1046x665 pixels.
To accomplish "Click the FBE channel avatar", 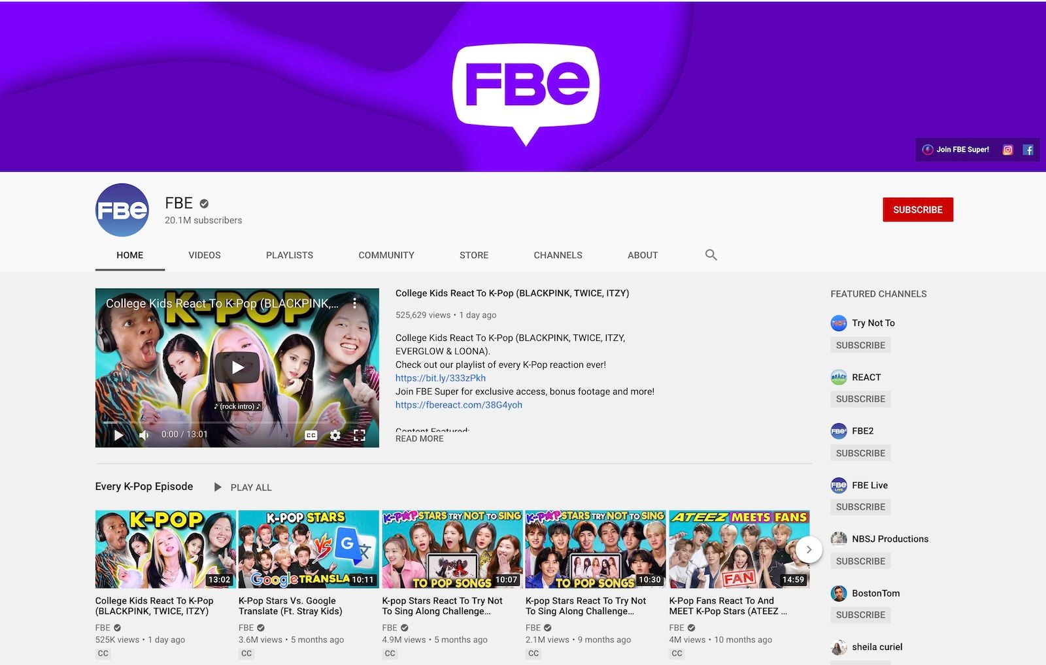I will (122, 210).
